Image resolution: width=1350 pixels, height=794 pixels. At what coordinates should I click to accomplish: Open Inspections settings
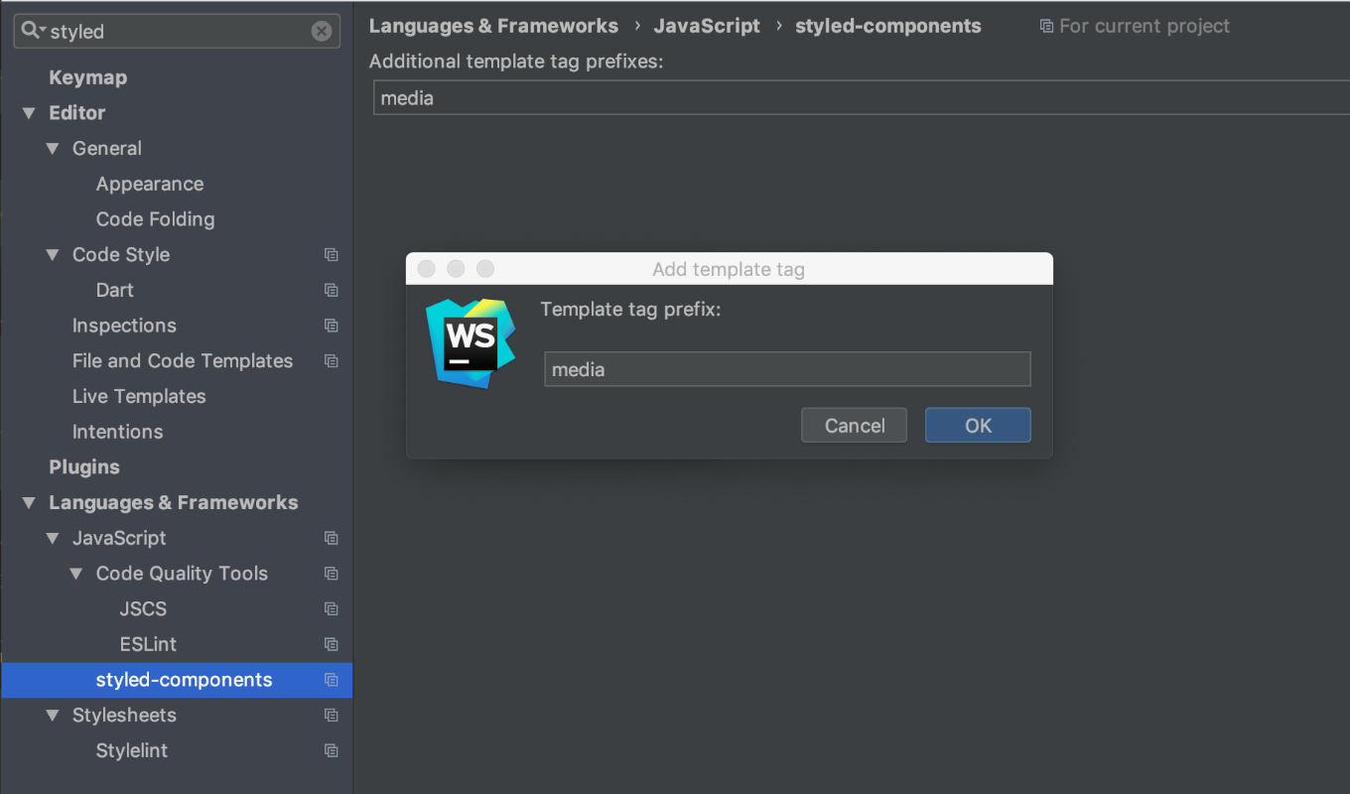tap(124, 326)
